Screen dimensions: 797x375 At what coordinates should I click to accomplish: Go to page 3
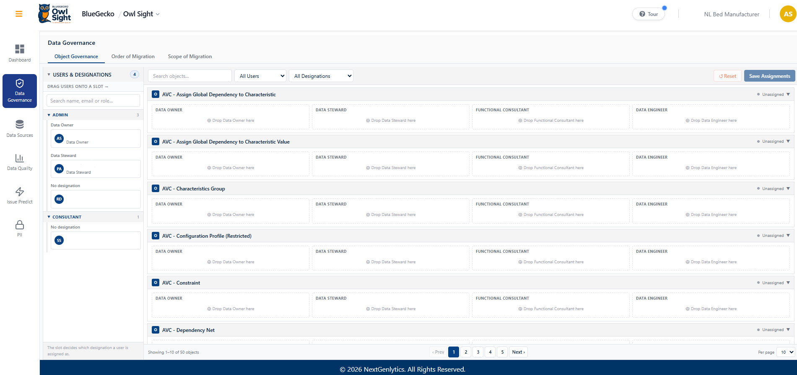coord(478,352)
